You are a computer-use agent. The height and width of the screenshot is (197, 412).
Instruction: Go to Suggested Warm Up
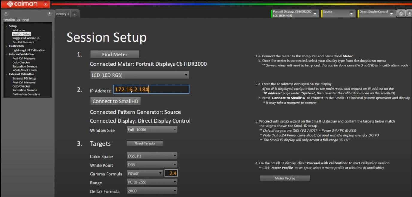click(26, 38)
